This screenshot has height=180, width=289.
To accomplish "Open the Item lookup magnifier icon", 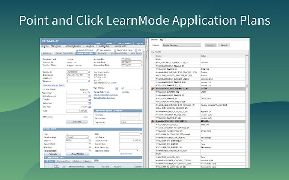I will 141,133.
